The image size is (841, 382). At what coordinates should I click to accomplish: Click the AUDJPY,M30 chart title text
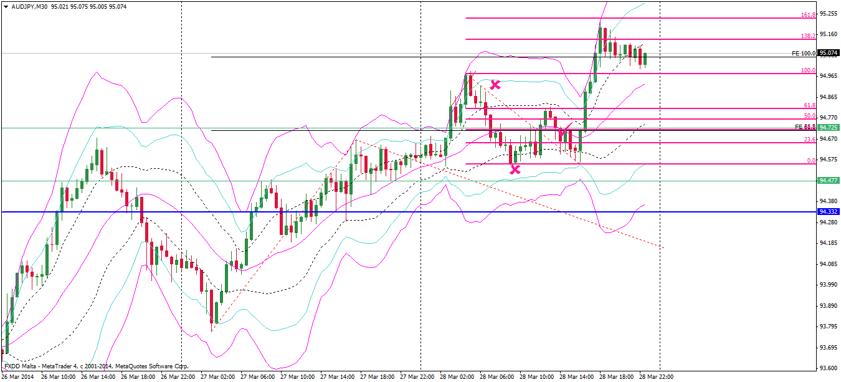click(29, 6)
